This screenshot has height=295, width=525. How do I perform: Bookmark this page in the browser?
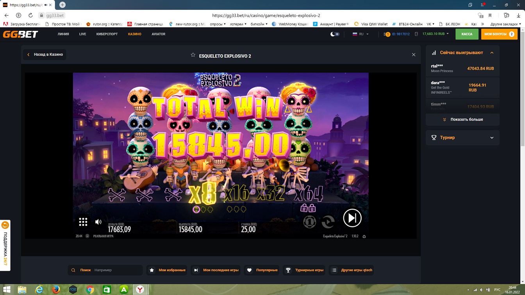tap(490, 16)
